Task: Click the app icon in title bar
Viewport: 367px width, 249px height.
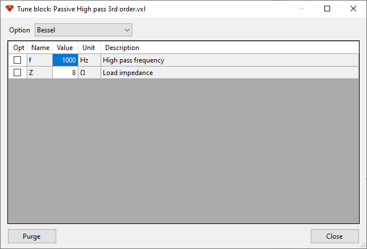Action: pos(10,9)
